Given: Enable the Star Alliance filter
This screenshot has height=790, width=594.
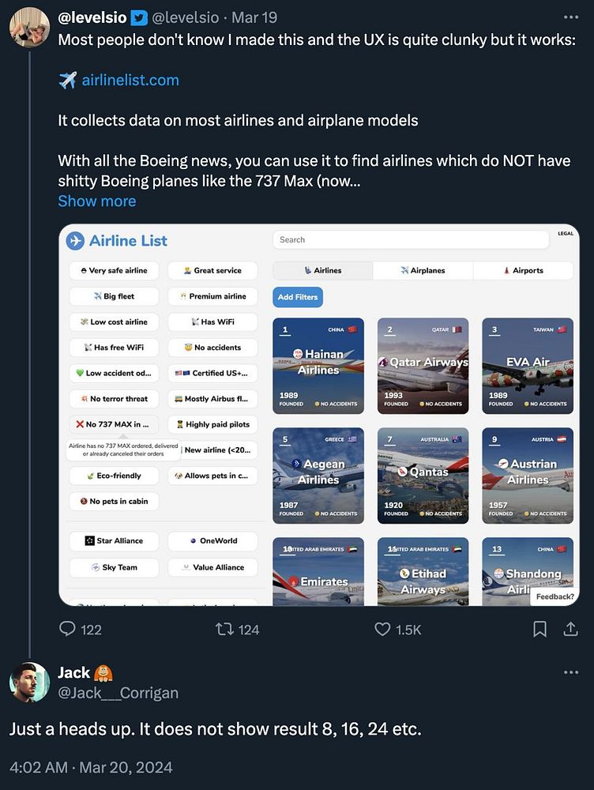Looking at the screenshot, I should click(114, 541).
